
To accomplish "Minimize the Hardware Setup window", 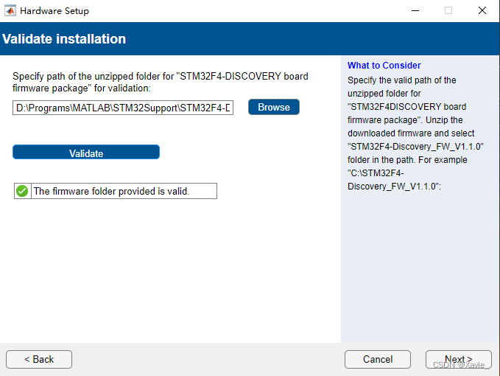I will point(415,10).
